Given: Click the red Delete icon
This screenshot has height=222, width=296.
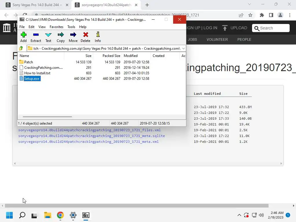Looking at the screenshot, I should (86, 37).
